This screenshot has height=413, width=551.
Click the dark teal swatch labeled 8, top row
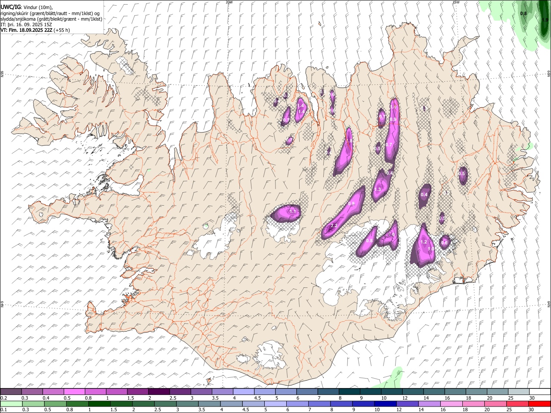point(349,392)
